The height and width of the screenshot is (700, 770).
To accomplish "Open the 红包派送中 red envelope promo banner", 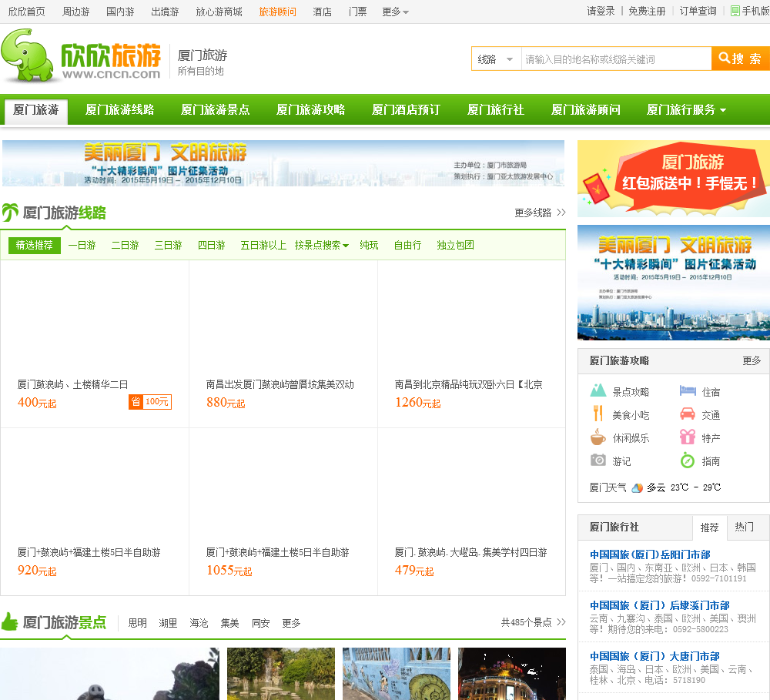I will pyautogui.click(x=674, y=179).
